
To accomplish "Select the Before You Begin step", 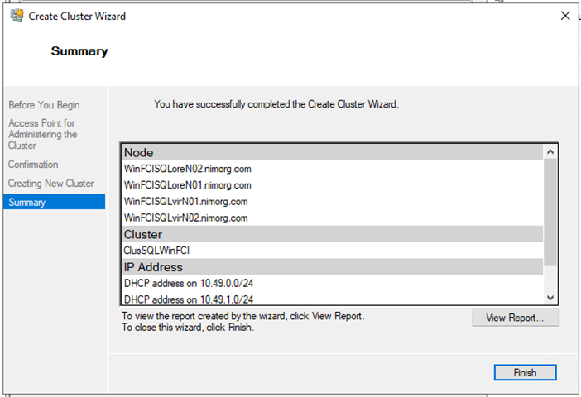I will 44,105.
